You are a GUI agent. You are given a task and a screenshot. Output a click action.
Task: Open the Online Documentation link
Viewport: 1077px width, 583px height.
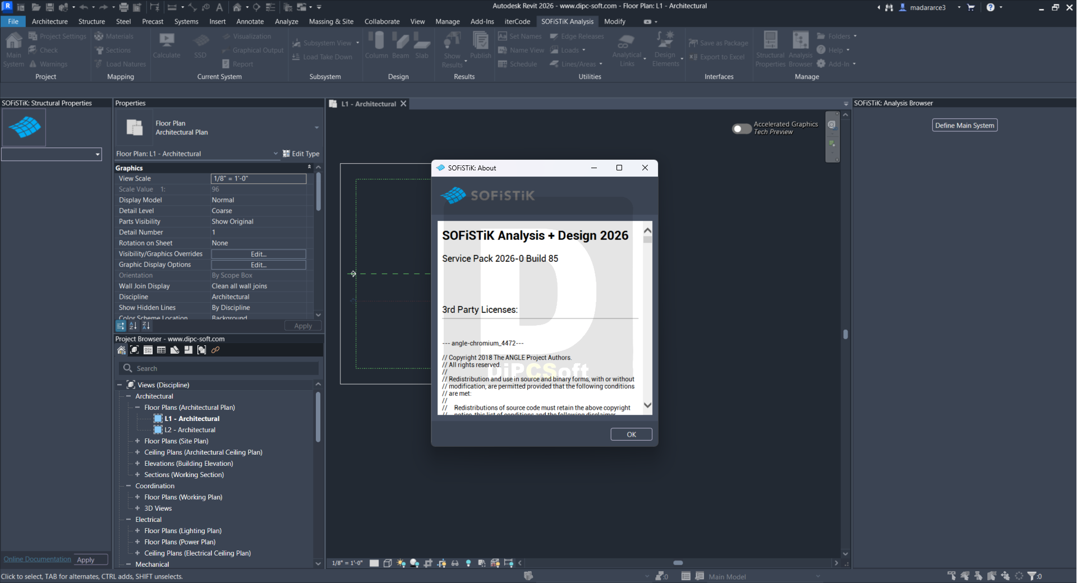point(37,559)
